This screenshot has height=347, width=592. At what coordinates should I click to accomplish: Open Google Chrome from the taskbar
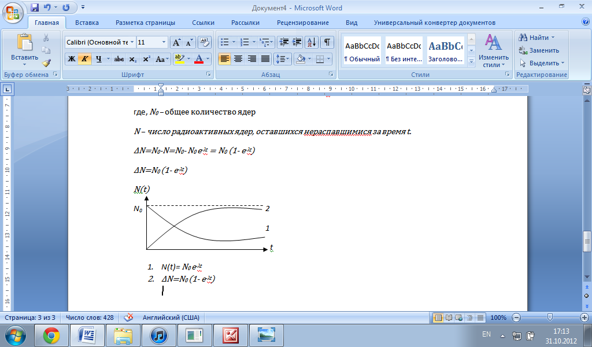pos(51,335)
